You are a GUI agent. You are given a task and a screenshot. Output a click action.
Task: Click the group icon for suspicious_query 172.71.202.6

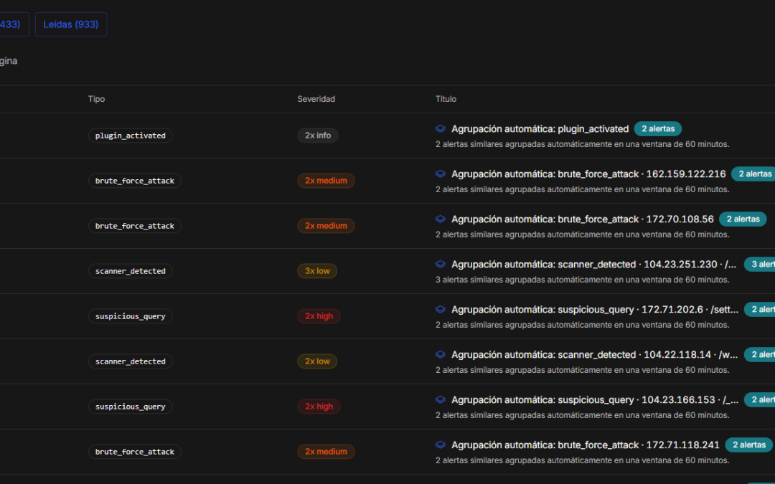441,310
